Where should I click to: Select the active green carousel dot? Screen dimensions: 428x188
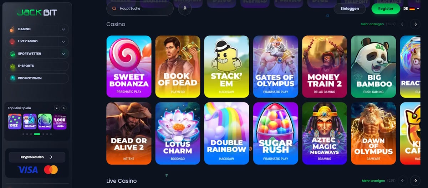tap(37, 134)
